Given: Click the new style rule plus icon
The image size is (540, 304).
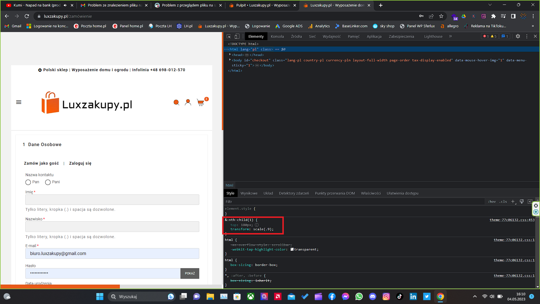Looking at the screenshot, I should coord(513,202).
